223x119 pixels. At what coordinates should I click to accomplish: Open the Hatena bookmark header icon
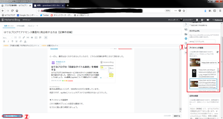[197, 20]
